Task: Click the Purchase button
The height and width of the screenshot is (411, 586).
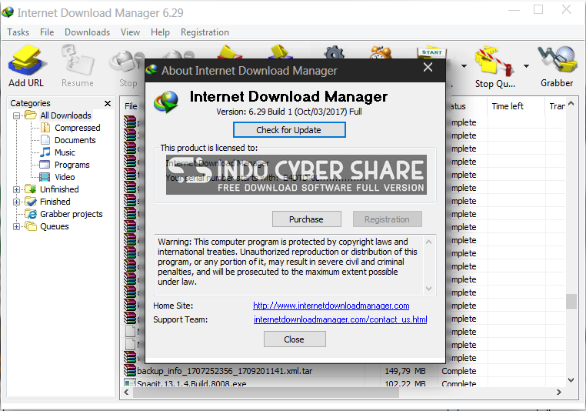Action: (x=306, y=219)
